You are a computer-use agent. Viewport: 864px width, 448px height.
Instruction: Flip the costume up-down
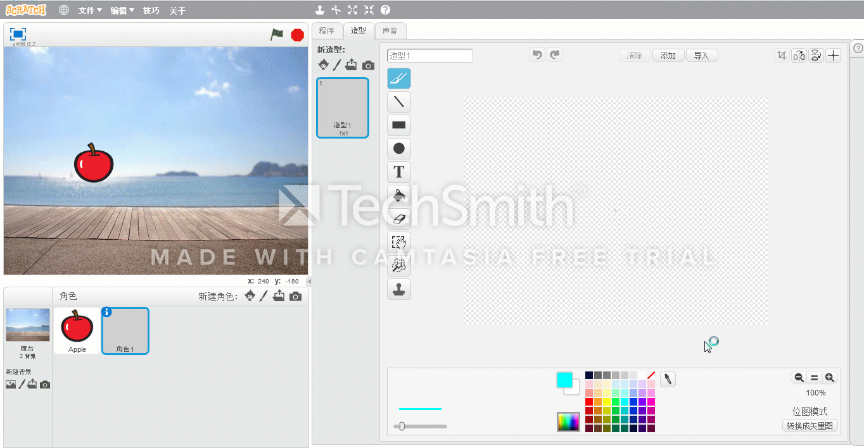816,56
